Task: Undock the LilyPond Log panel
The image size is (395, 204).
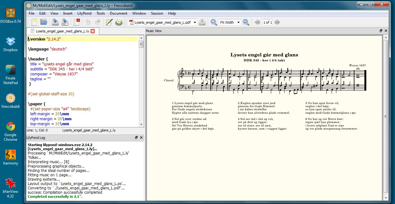Action: click(x=136, y=137)
